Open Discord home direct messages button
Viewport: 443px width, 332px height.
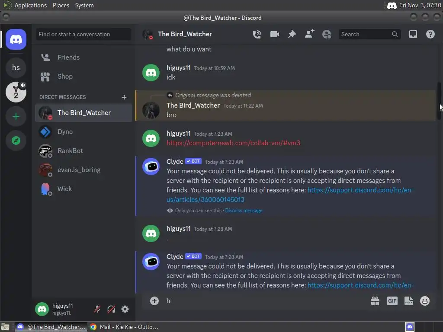pyautogui.click(x=16, y=39)
